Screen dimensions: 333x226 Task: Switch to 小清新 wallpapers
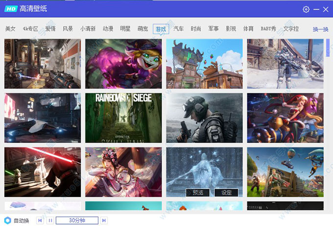(x=88, y=29)
